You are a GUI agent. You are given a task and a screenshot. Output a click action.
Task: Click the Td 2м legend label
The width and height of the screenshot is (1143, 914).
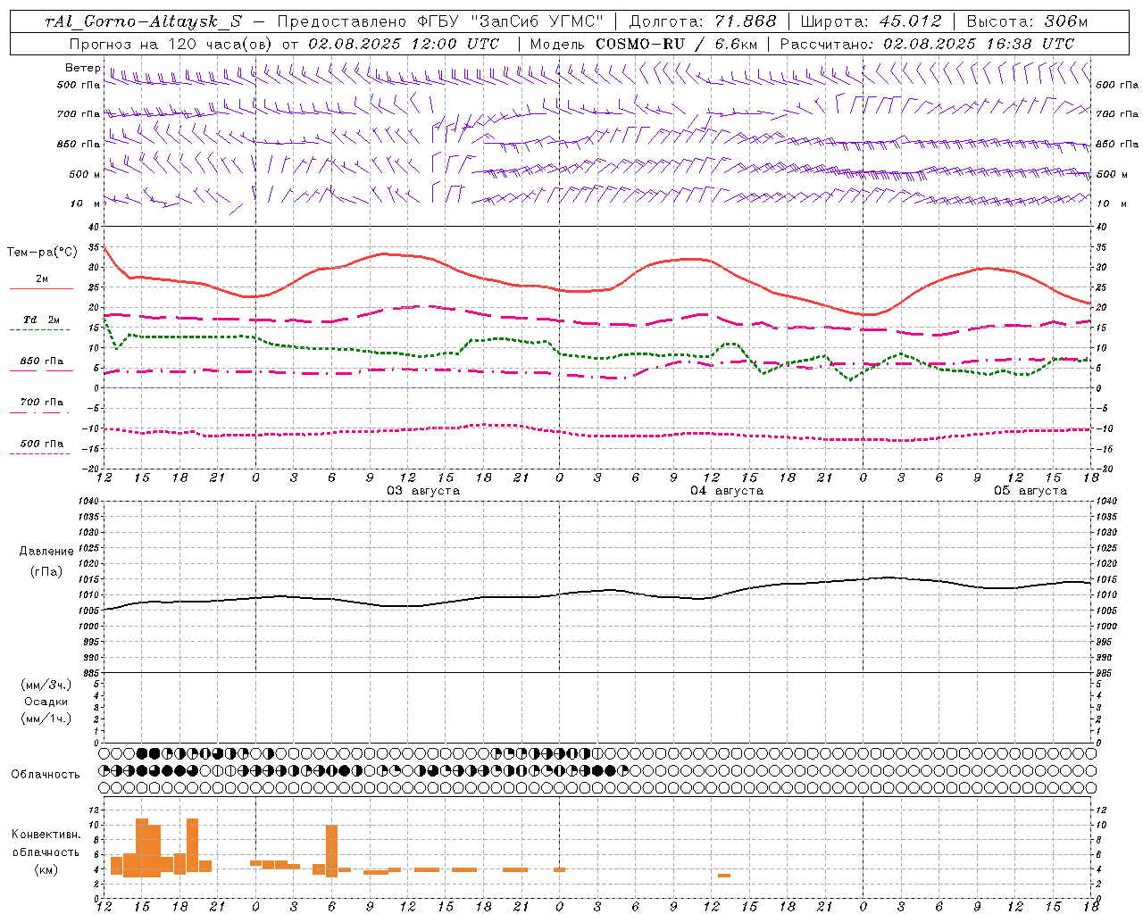coord(42,320)
